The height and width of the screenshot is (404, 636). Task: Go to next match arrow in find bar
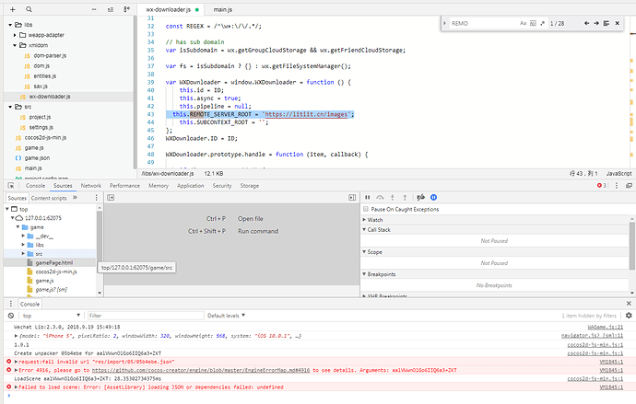[596, 24]
